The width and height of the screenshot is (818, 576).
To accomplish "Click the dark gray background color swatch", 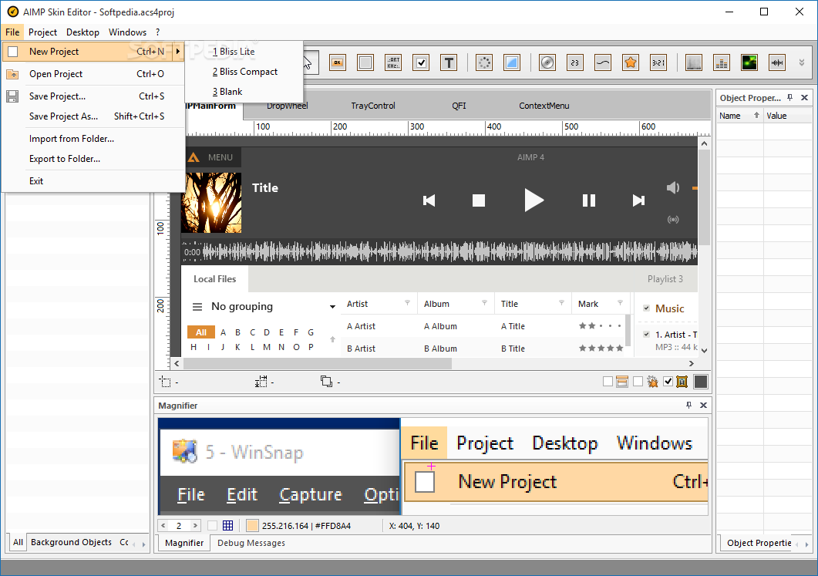I will 701,382.
